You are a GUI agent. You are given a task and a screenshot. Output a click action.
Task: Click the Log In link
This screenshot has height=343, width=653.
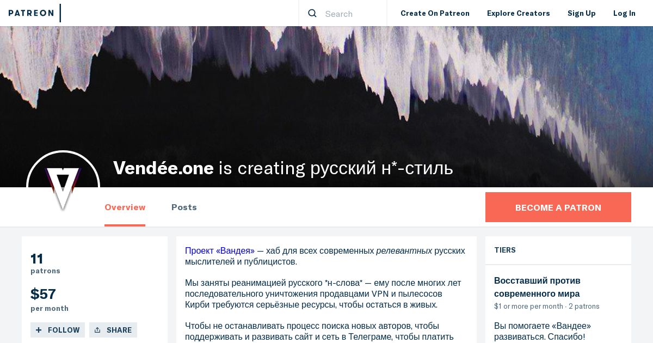(624, 13)
